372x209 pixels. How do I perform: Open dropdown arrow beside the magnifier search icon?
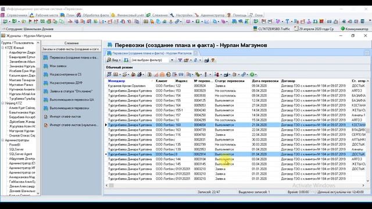pos(219,21)
